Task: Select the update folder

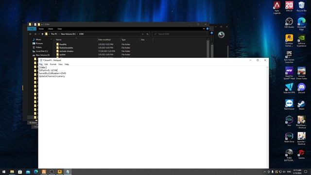Action: point(62,54)
